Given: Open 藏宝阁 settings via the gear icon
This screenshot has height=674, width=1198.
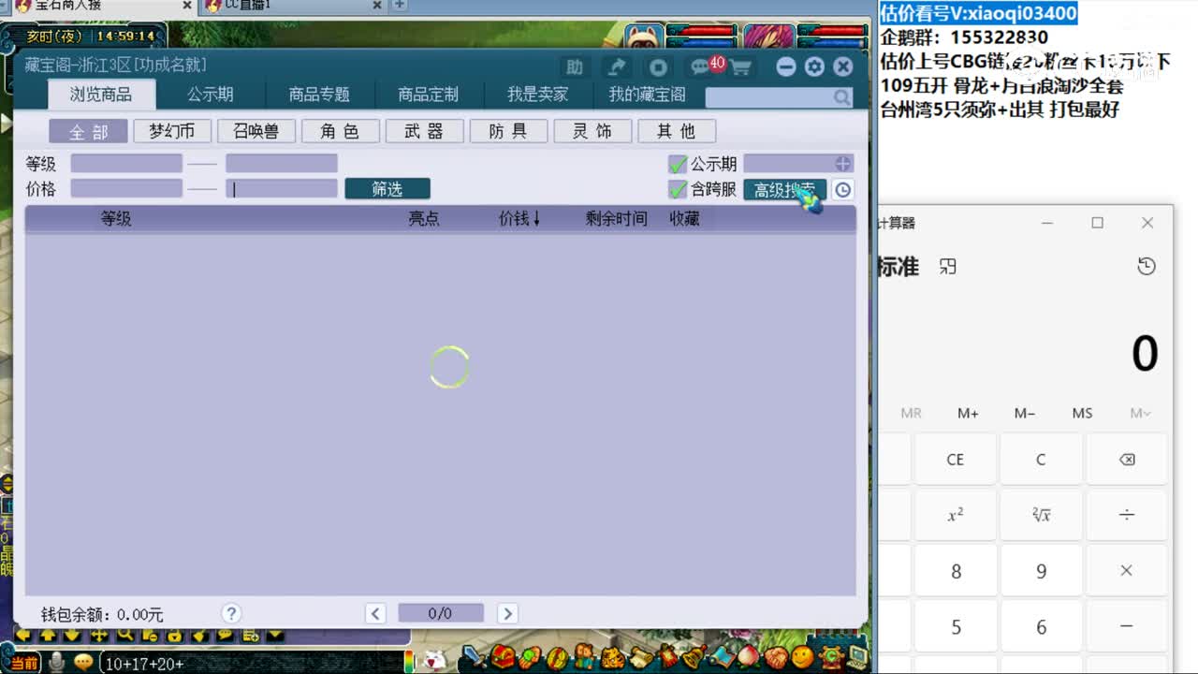Looking at the screenshot, I should (814, 66).
